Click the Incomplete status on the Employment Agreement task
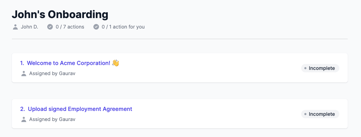The width and height of the screenshot is (361, 137). click(x=320, y=114)
